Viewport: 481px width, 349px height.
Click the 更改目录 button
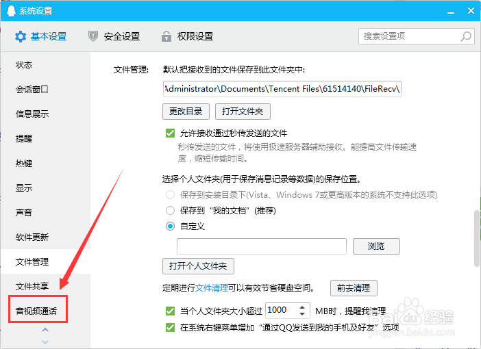click(x=186, y=112)
